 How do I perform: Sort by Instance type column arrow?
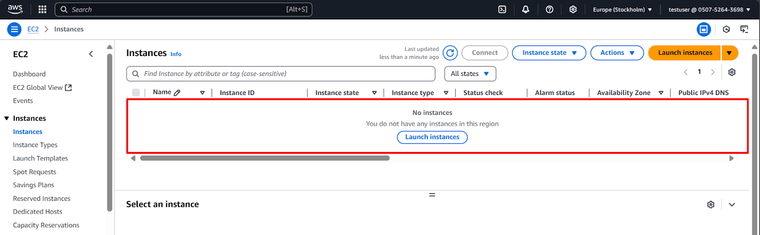pos(446,93)
